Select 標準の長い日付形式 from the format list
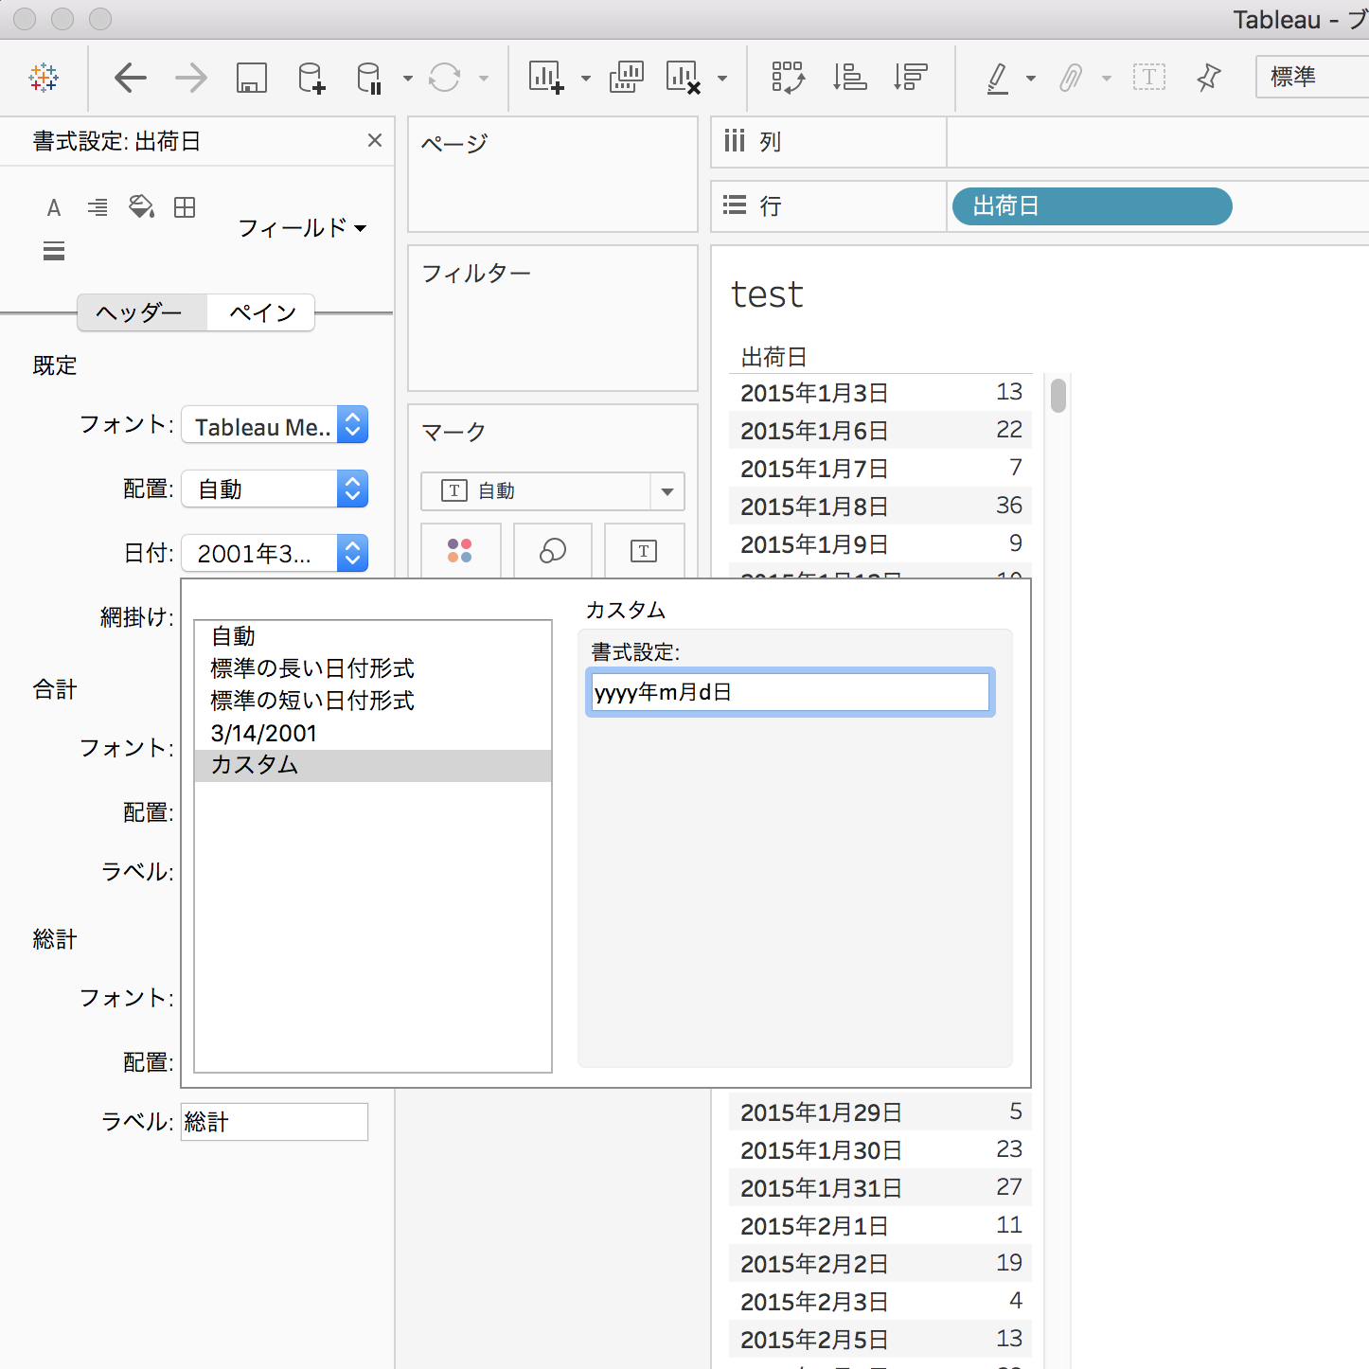This screenshot has height=1369, width=1369. 311,668
